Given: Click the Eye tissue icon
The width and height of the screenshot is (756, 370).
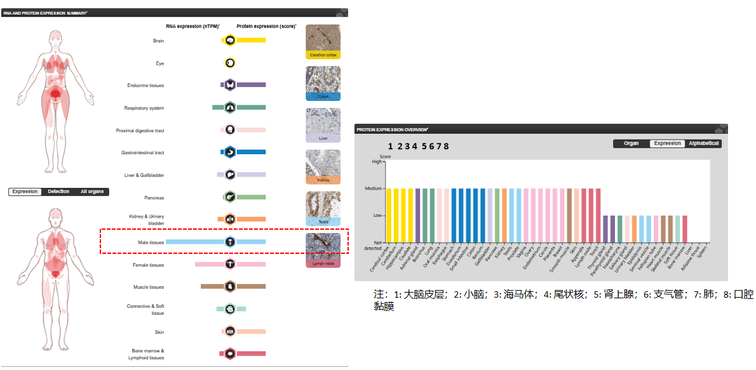Looking at the screenshot, I should click(x=230, y=63).
